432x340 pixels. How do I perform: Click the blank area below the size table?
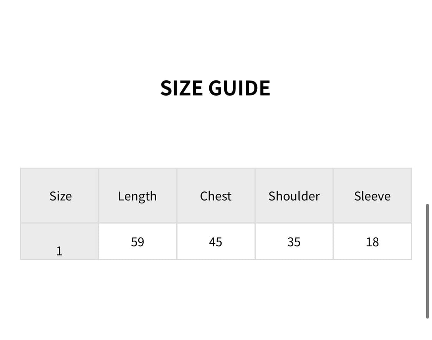(x=215, y=299)
